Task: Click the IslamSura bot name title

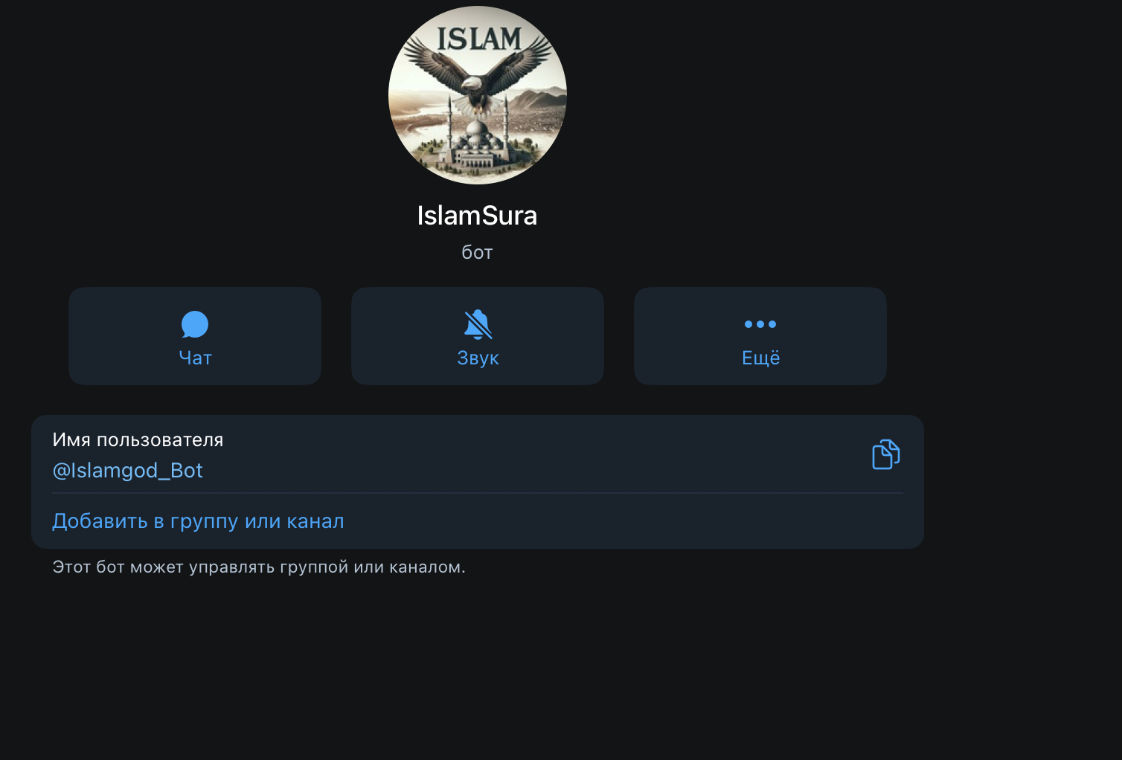Action: [477, 216]
